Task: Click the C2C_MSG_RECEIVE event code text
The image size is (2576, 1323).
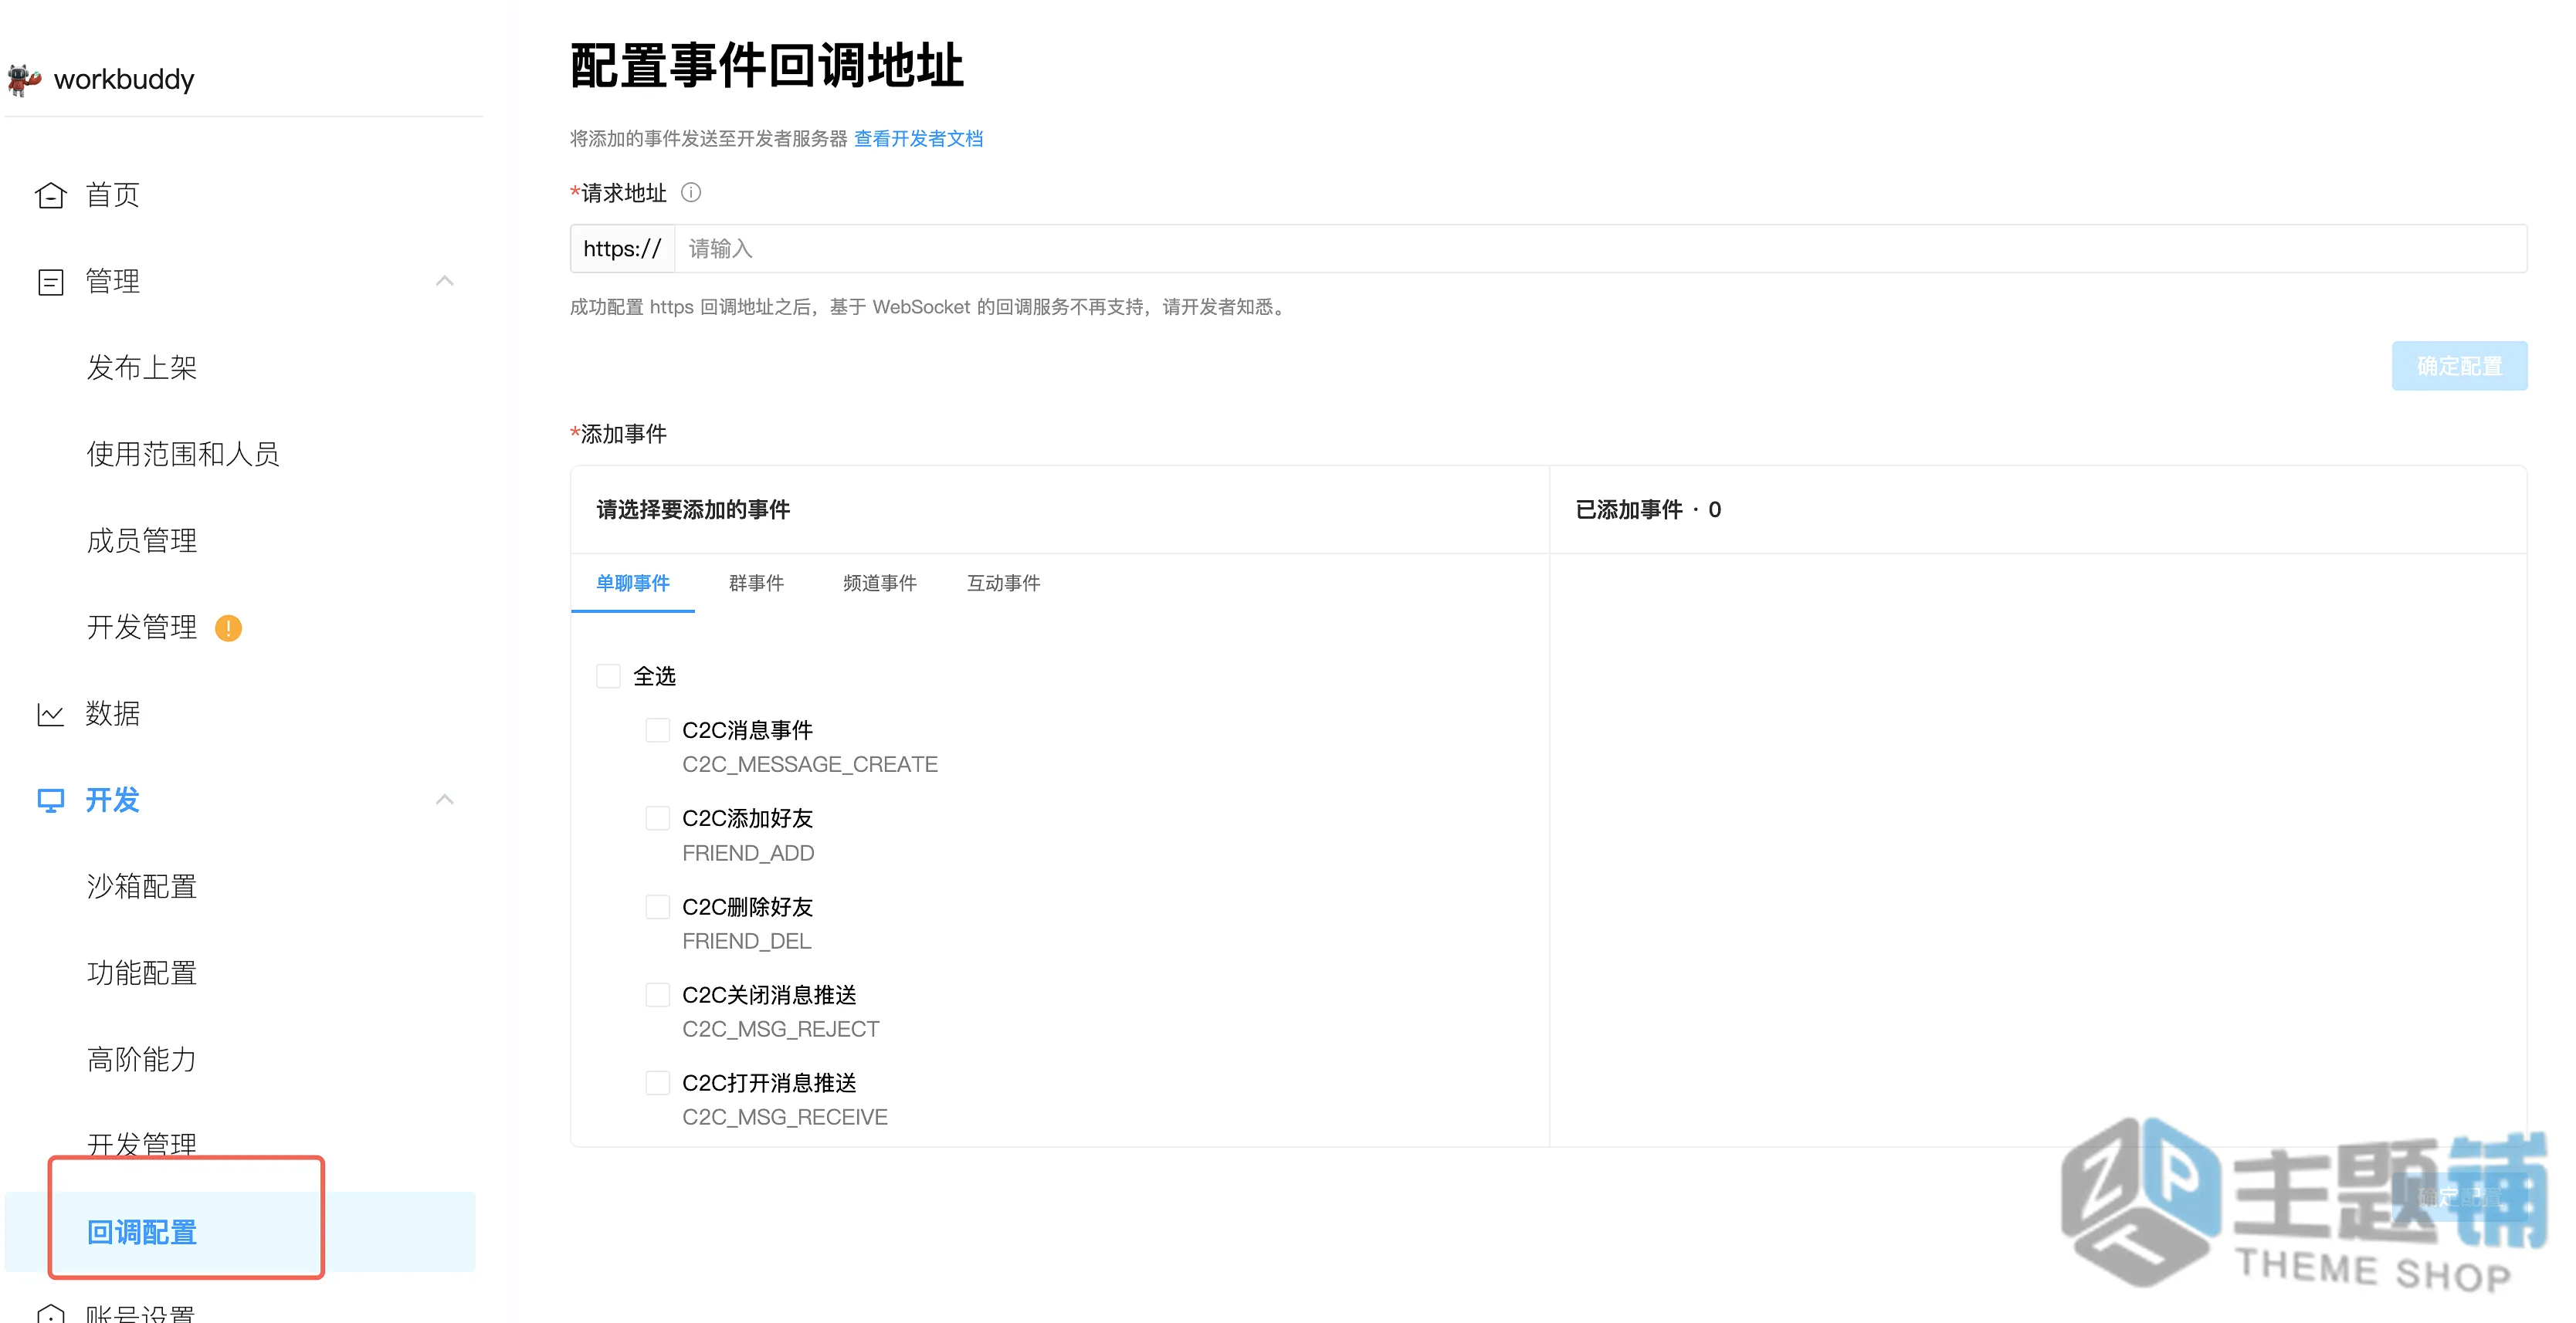Action: 785,1117
